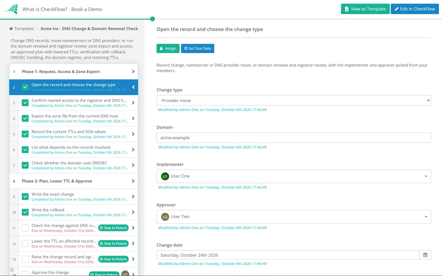Toggle checkbox for Write the rollback

25,212
